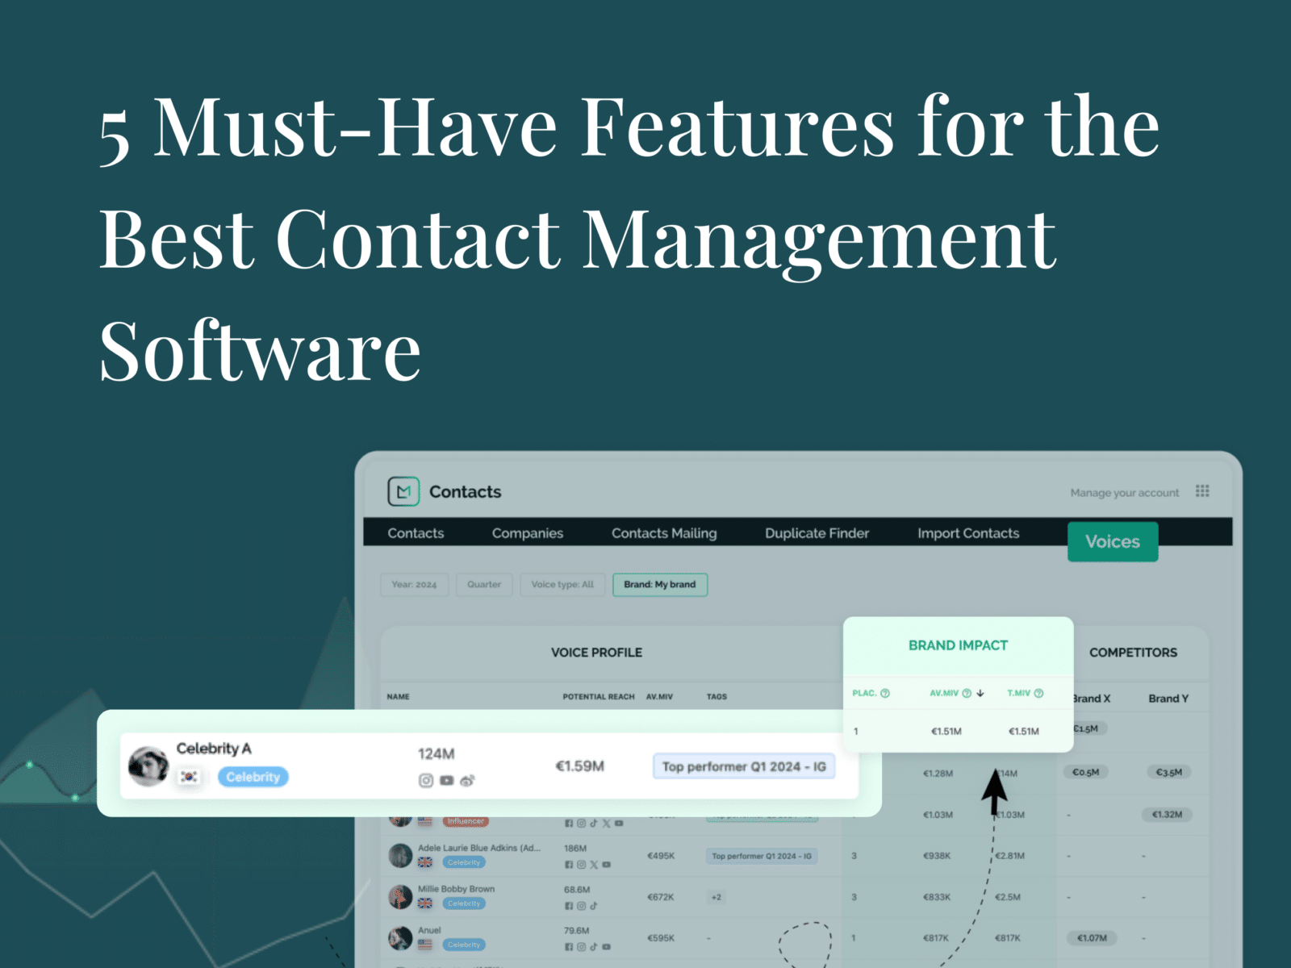The width and height of the screenshot is (1291, 968).
Task: Click the T.MIV help question-mark icon
Action: [1038, 693]
